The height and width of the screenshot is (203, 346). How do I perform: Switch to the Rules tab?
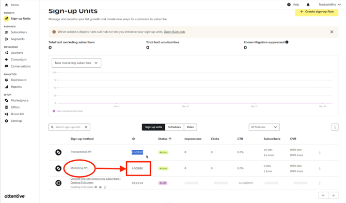click(190, 127)
